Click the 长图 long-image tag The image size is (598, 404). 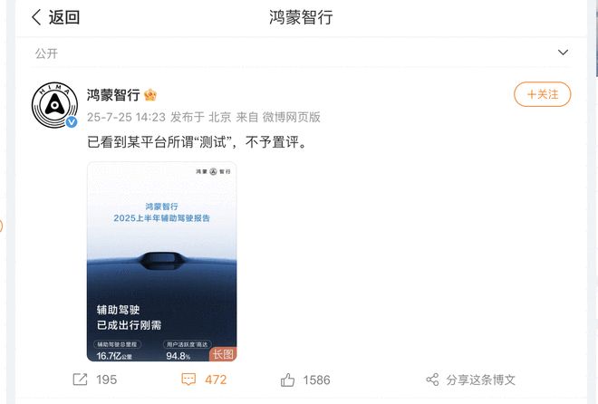click(x=223, y=354)
